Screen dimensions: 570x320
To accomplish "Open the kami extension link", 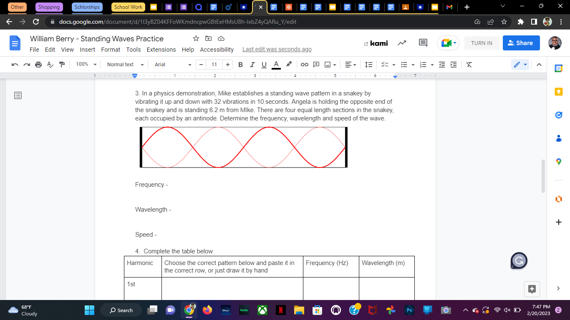I will point(376,43).
